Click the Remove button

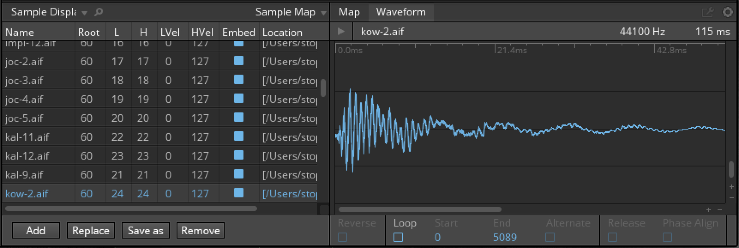201,230
